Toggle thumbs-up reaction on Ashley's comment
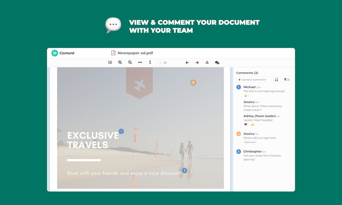This screenshot has height=205, width=342. pyautogui.click(x=253, y=124)
